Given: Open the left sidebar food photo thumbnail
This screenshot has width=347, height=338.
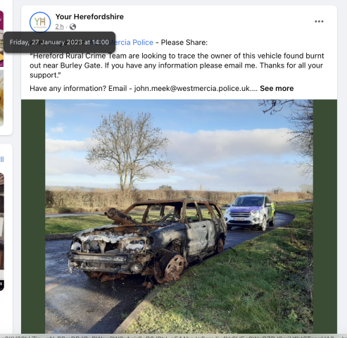Looking at the screenshot, I should point(1,97).
